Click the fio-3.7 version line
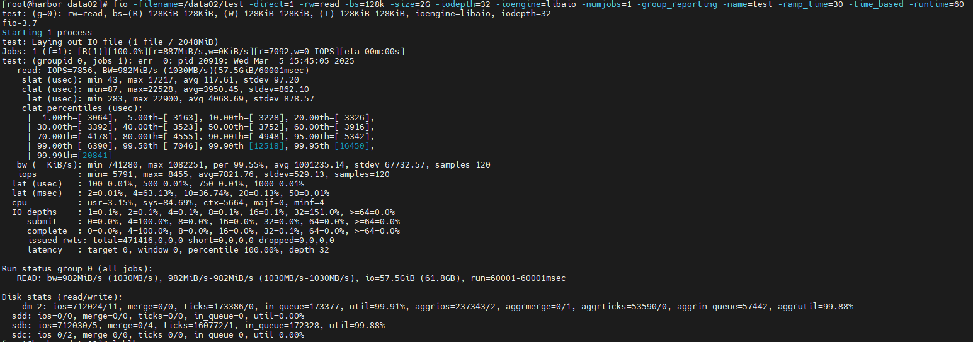The height and width of the screenshot is (342, 973). click(x=19, y=23)
